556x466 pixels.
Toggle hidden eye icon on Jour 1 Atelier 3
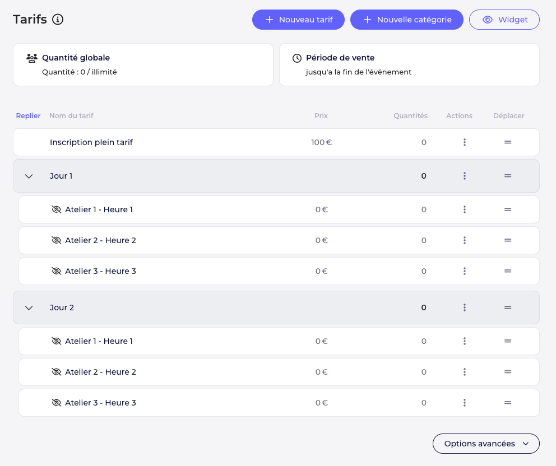[56, 271]
